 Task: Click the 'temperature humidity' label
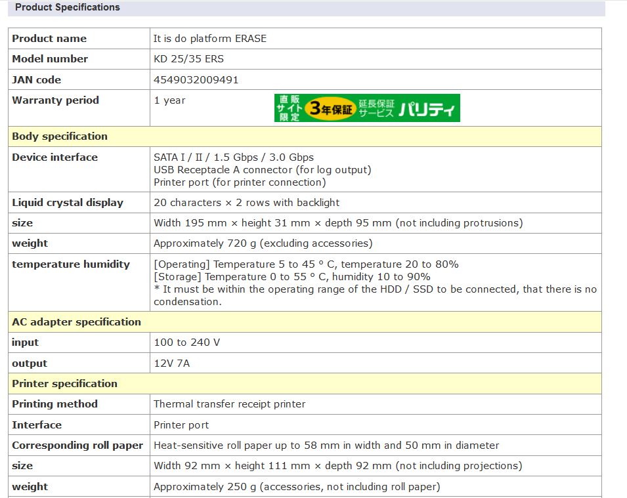point(71,264)
